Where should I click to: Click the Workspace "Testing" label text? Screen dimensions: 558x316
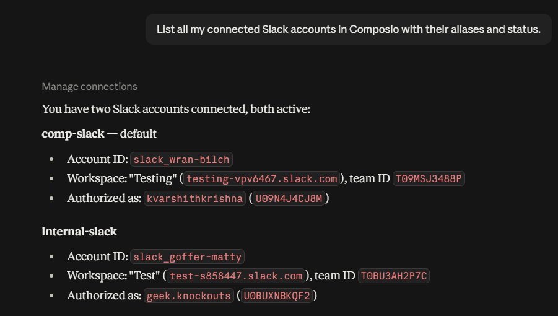click(122, 178)
